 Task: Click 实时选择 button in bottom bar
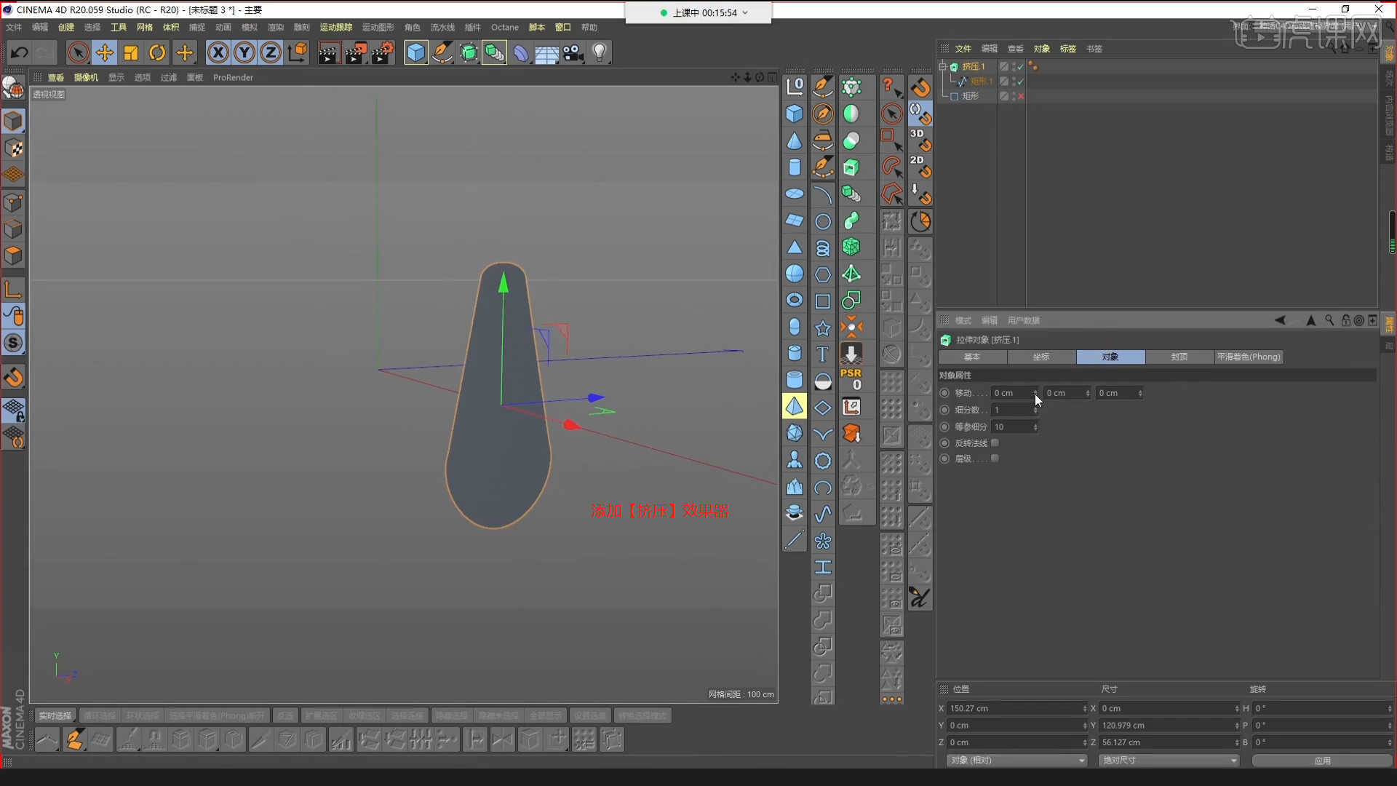pos(55,715)
